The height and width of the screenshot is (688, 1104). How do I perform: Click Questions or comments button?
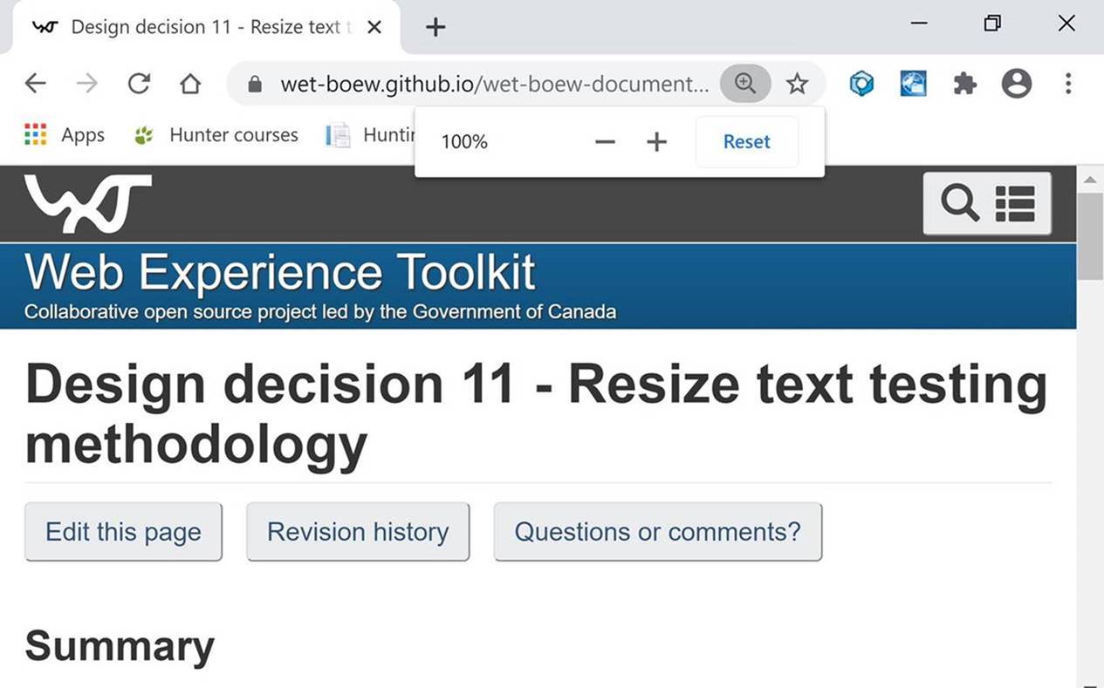(657, 532)
